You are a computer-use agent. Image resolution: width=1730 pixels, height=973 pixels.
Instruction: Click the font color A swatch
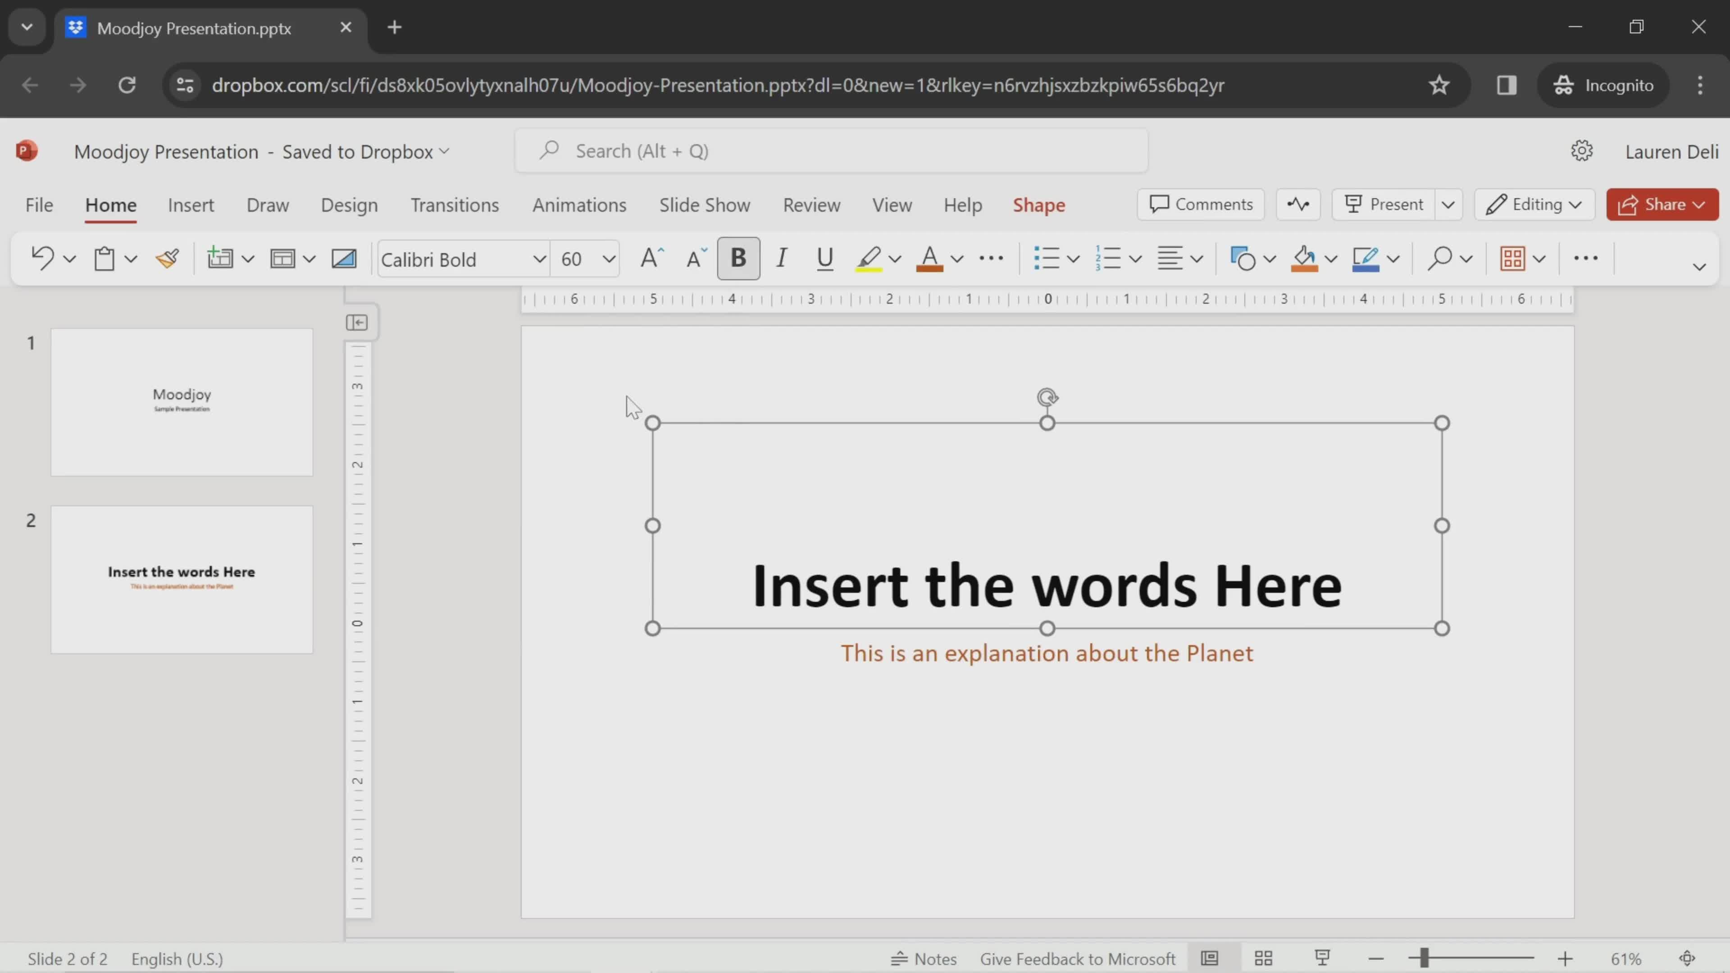click(929, 259)
